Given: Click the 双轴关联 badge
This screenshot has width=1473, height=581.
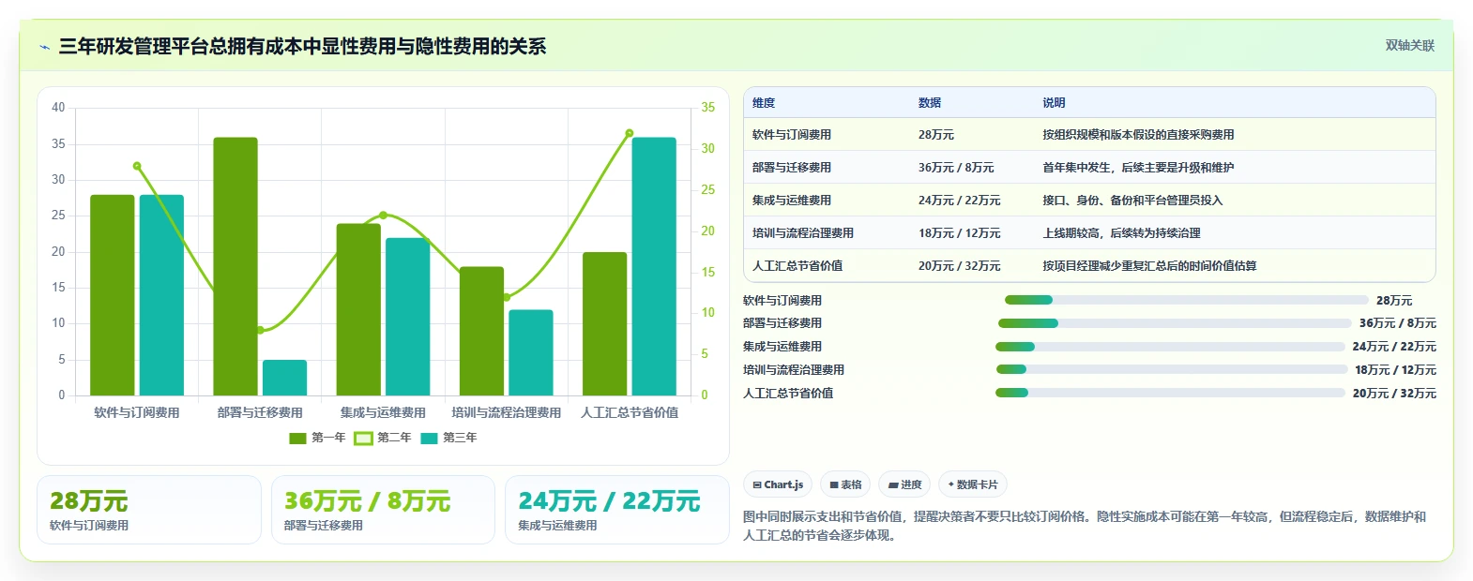Looking at the screenshot, I should (1409, 45).
